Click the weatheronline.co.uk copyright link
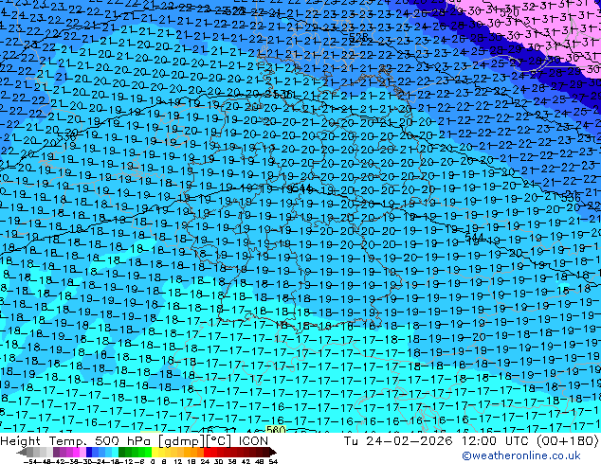This screenshot has height=464, width=601. pos(520,455)
